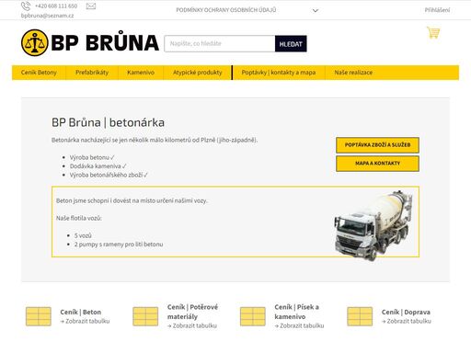Image resolution: width=471 pixels, height=353 pixels.
Task: Open Ceník | Písek a kamenivo link
Action: 297,312
